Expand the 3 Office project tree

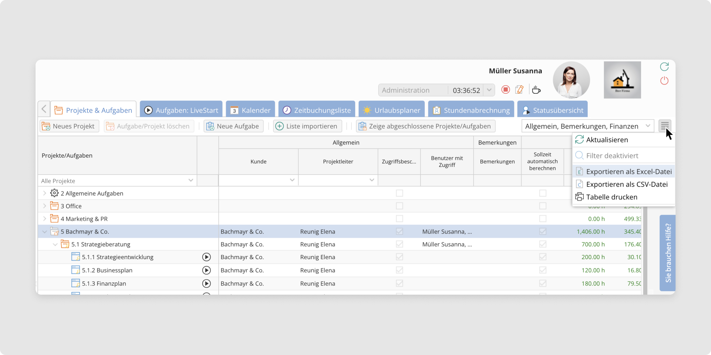pyautogui.click(x=45, y=206)
